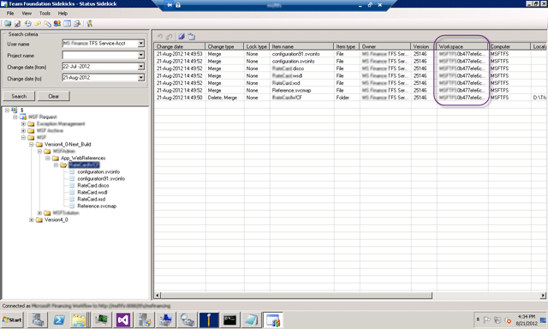Open the Help menu
Image resolution: width=548 pixels, height=329 pixels.
(63, 14)
